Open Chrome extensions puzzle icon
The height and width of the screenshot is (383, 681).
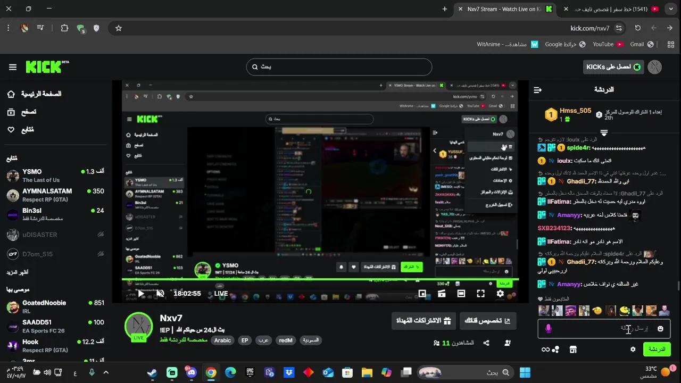[x=64, y=28]
